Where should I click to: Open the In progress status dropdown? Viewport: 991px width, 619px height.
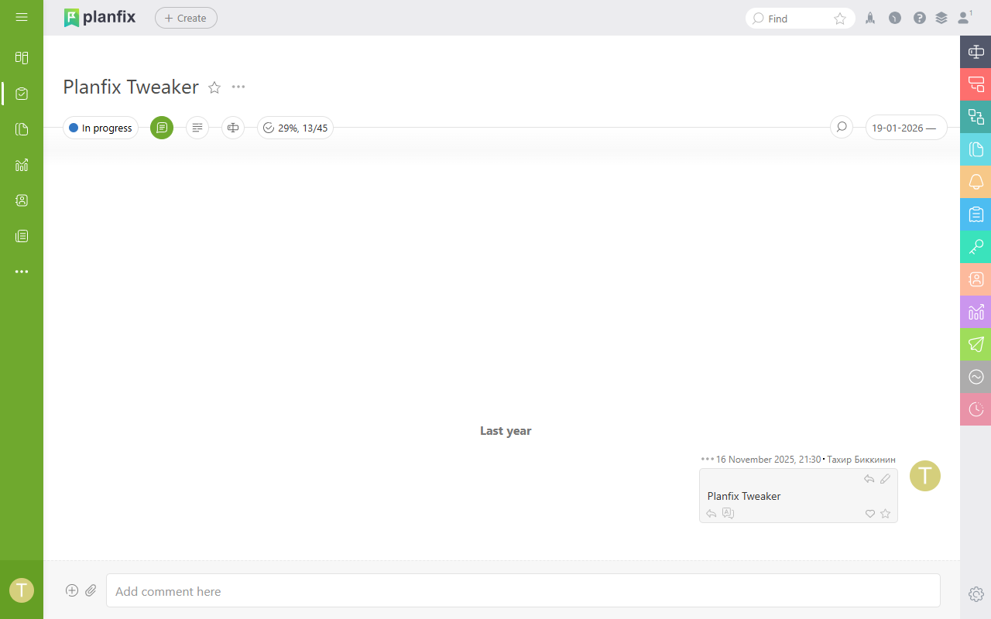101,128
